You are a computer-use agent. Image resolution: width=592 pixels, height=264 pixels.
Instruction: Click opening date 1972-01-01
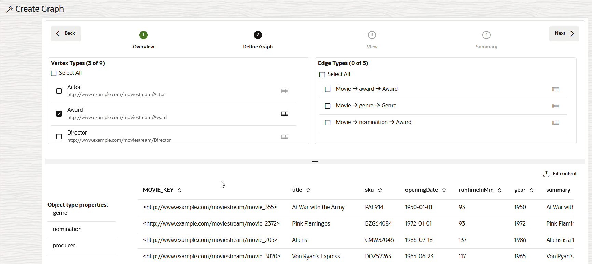[x=418, y=224]
